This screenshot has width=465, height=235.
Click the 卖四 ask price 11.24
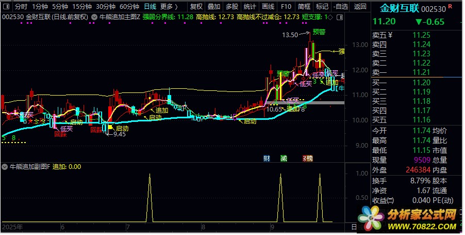[421, 44]
